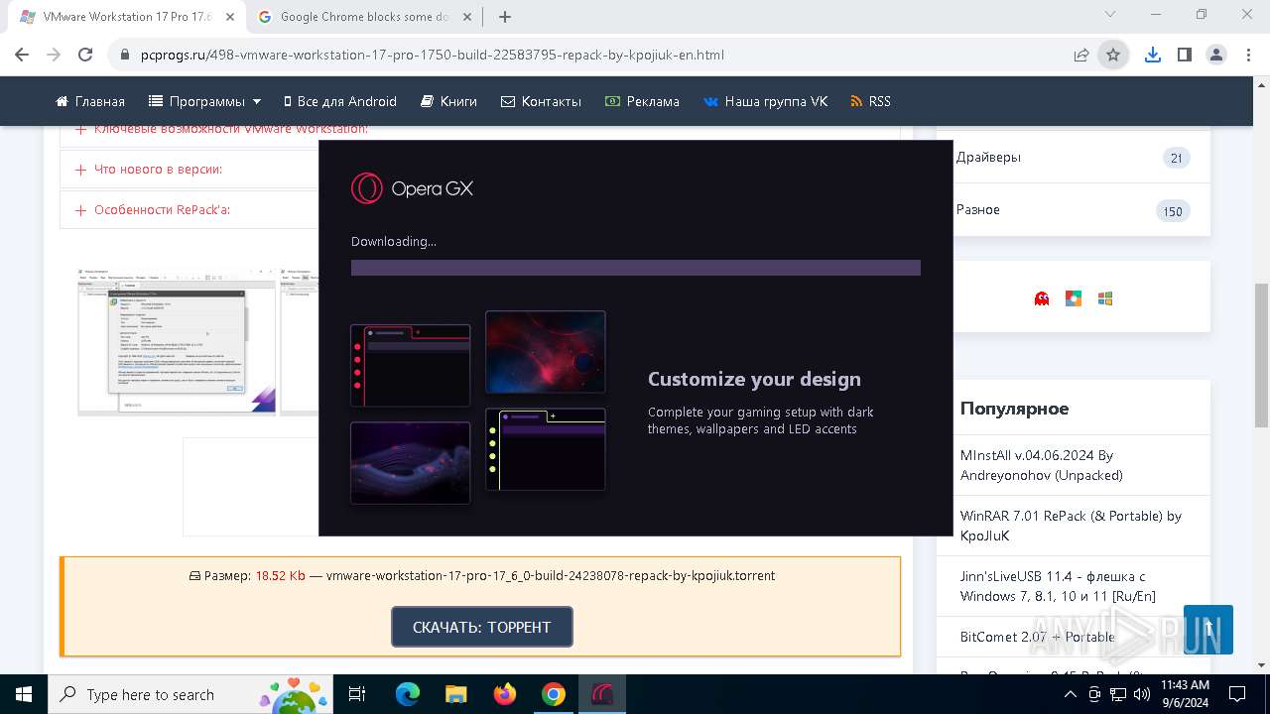Open Реклама menu item
This screenshot has width=1270, height=714.
[642, 101]
